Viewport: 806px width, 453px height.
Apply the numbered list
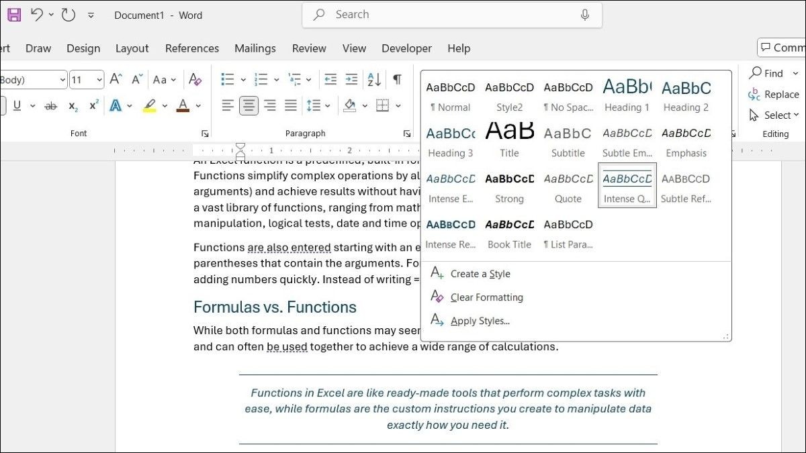pyautogui.click(x=261, y=79)
